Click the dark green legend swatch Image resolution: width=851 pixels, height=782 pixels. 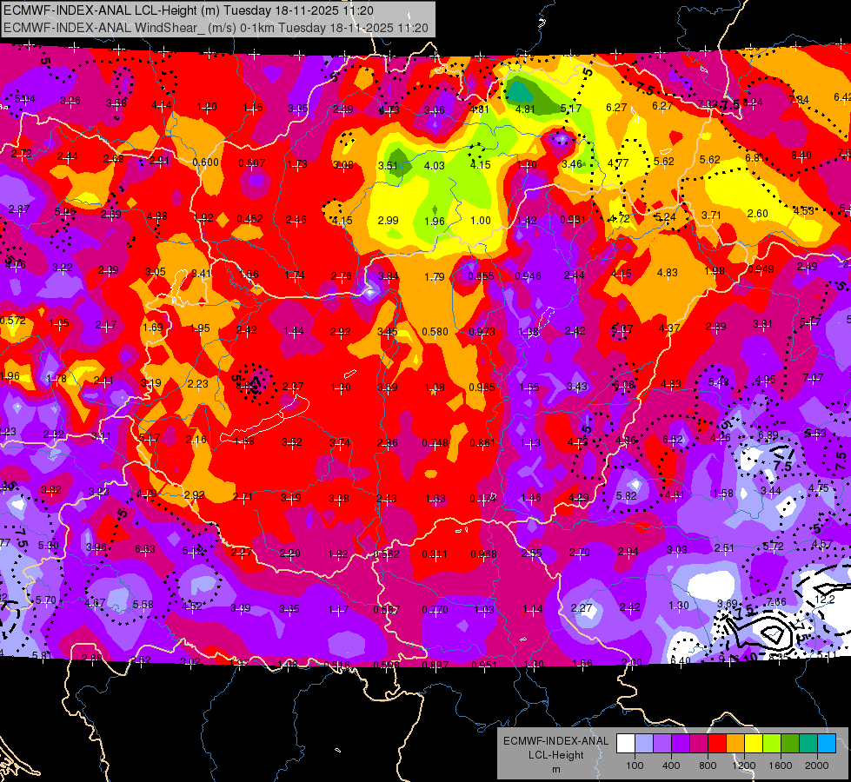(x=789, y=744)
